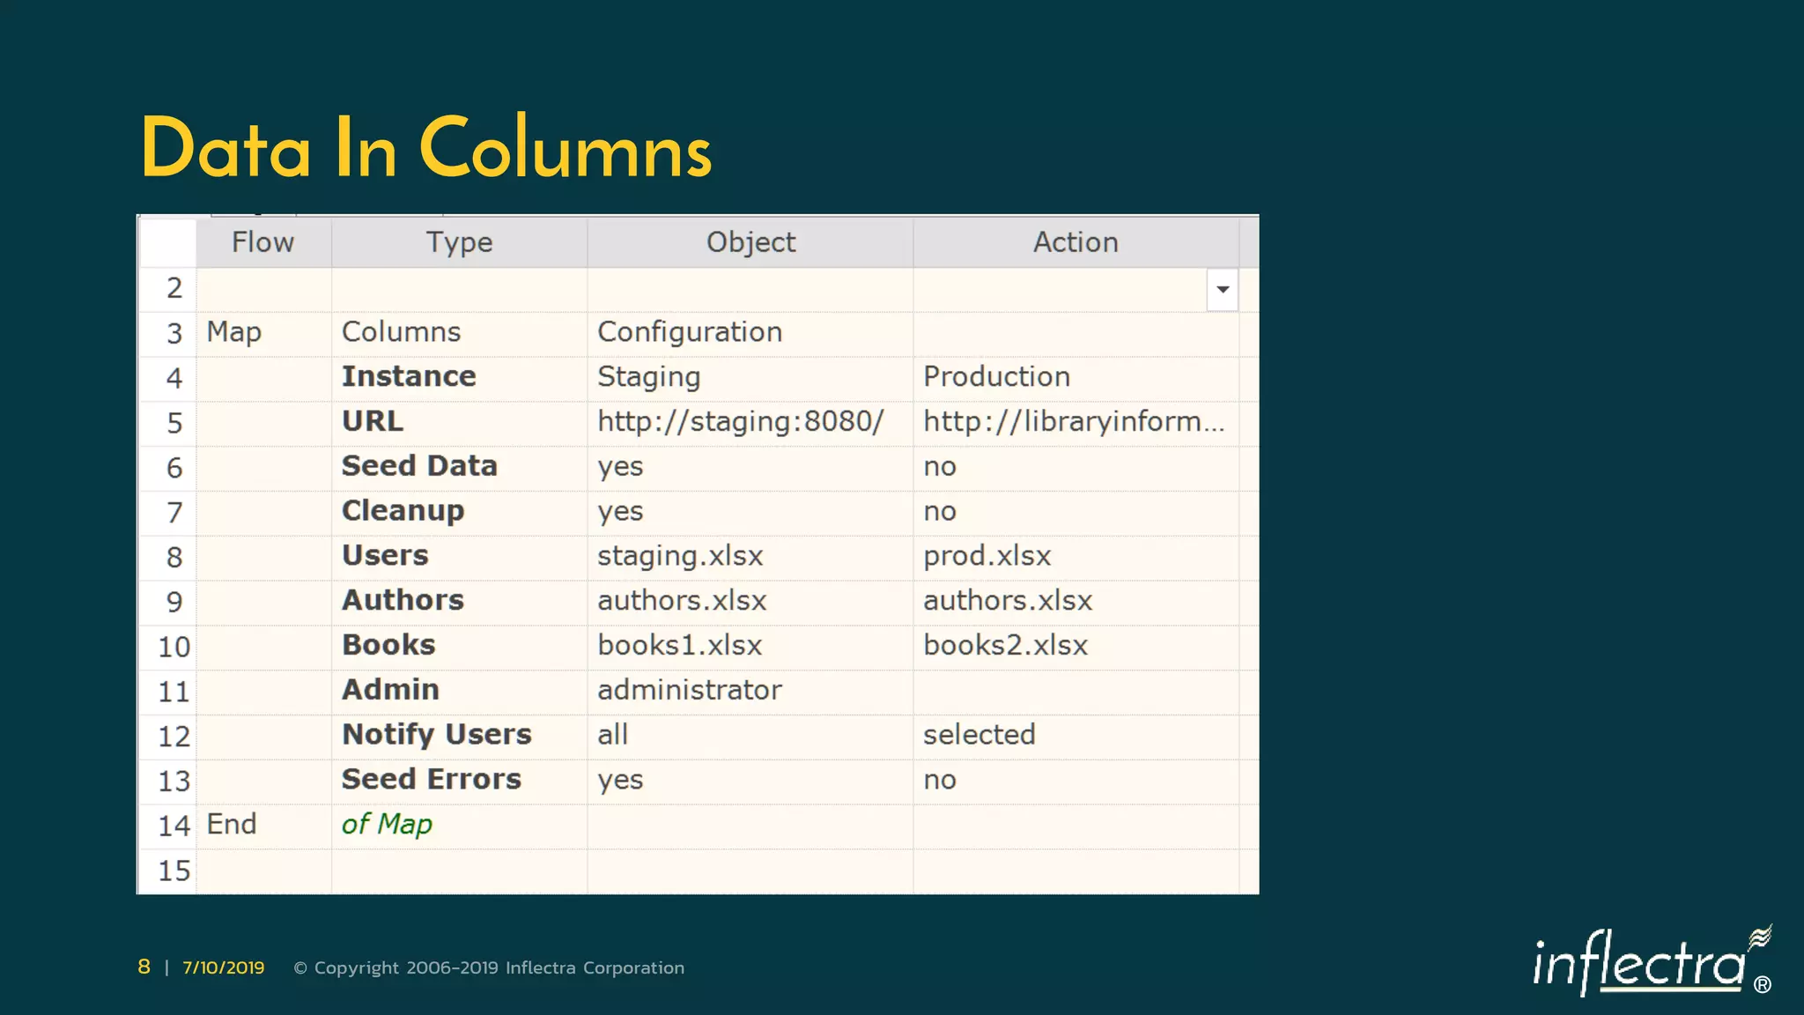Click 'no' in the Seed Data row
Viewport: 1804px width, 1015px height.
click(x=1076, y=469)
